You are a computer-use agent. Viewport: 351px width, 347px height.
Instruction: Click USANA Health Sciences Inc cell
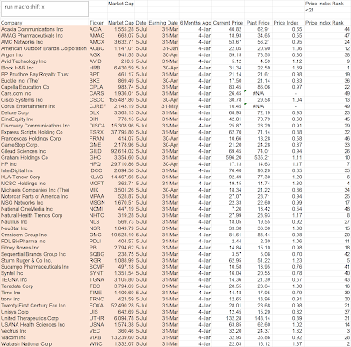click(45, 325)
